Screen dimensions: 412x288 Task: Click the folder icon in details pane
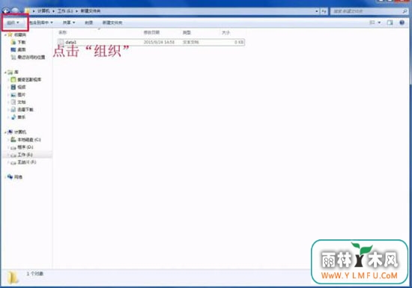(13, 278)
